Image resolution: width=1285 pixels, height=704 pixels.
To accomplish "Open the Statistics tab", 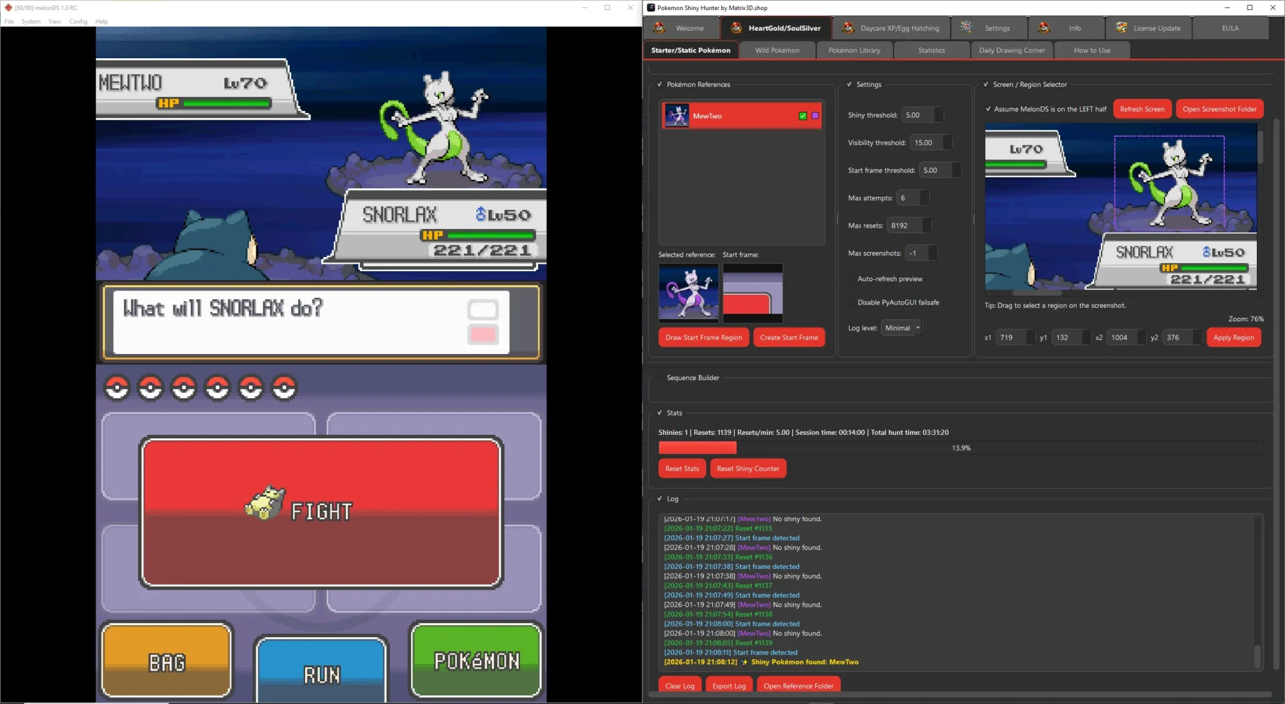I will 931,50.
